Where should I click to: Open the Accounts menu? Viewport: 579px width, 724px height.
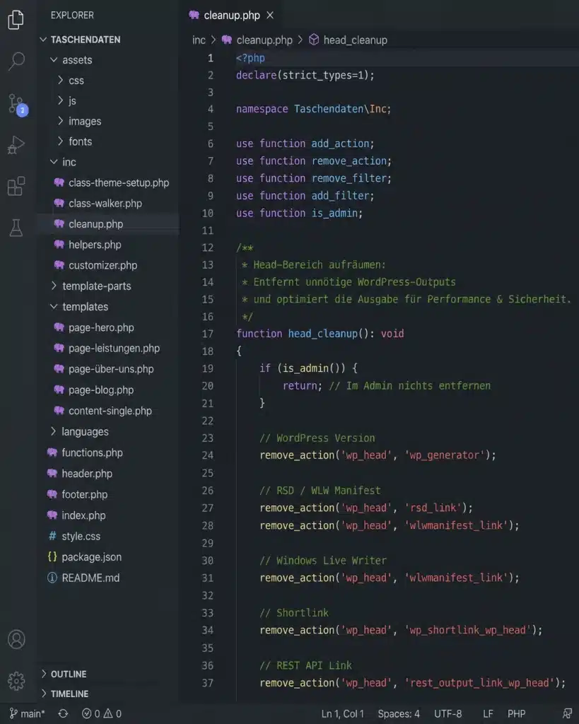tap(17, 639)
